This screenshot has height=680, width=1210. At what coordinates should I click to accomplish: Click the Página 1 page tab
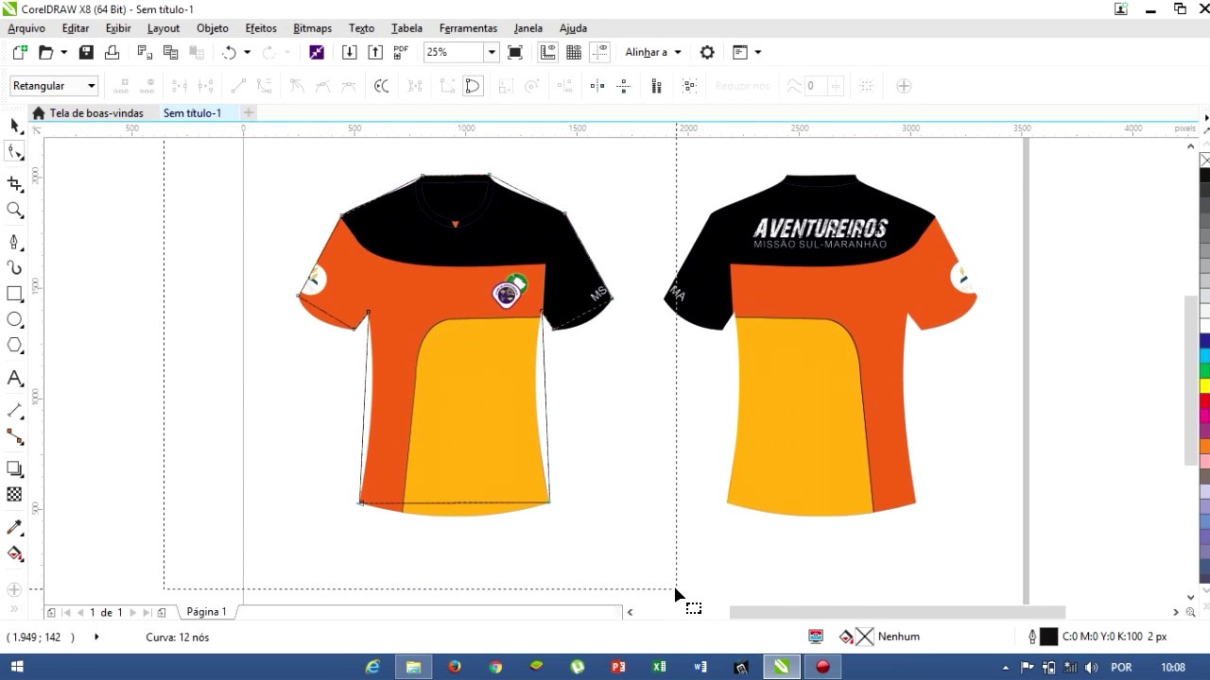pyautogui.click(x=206, y=612)
